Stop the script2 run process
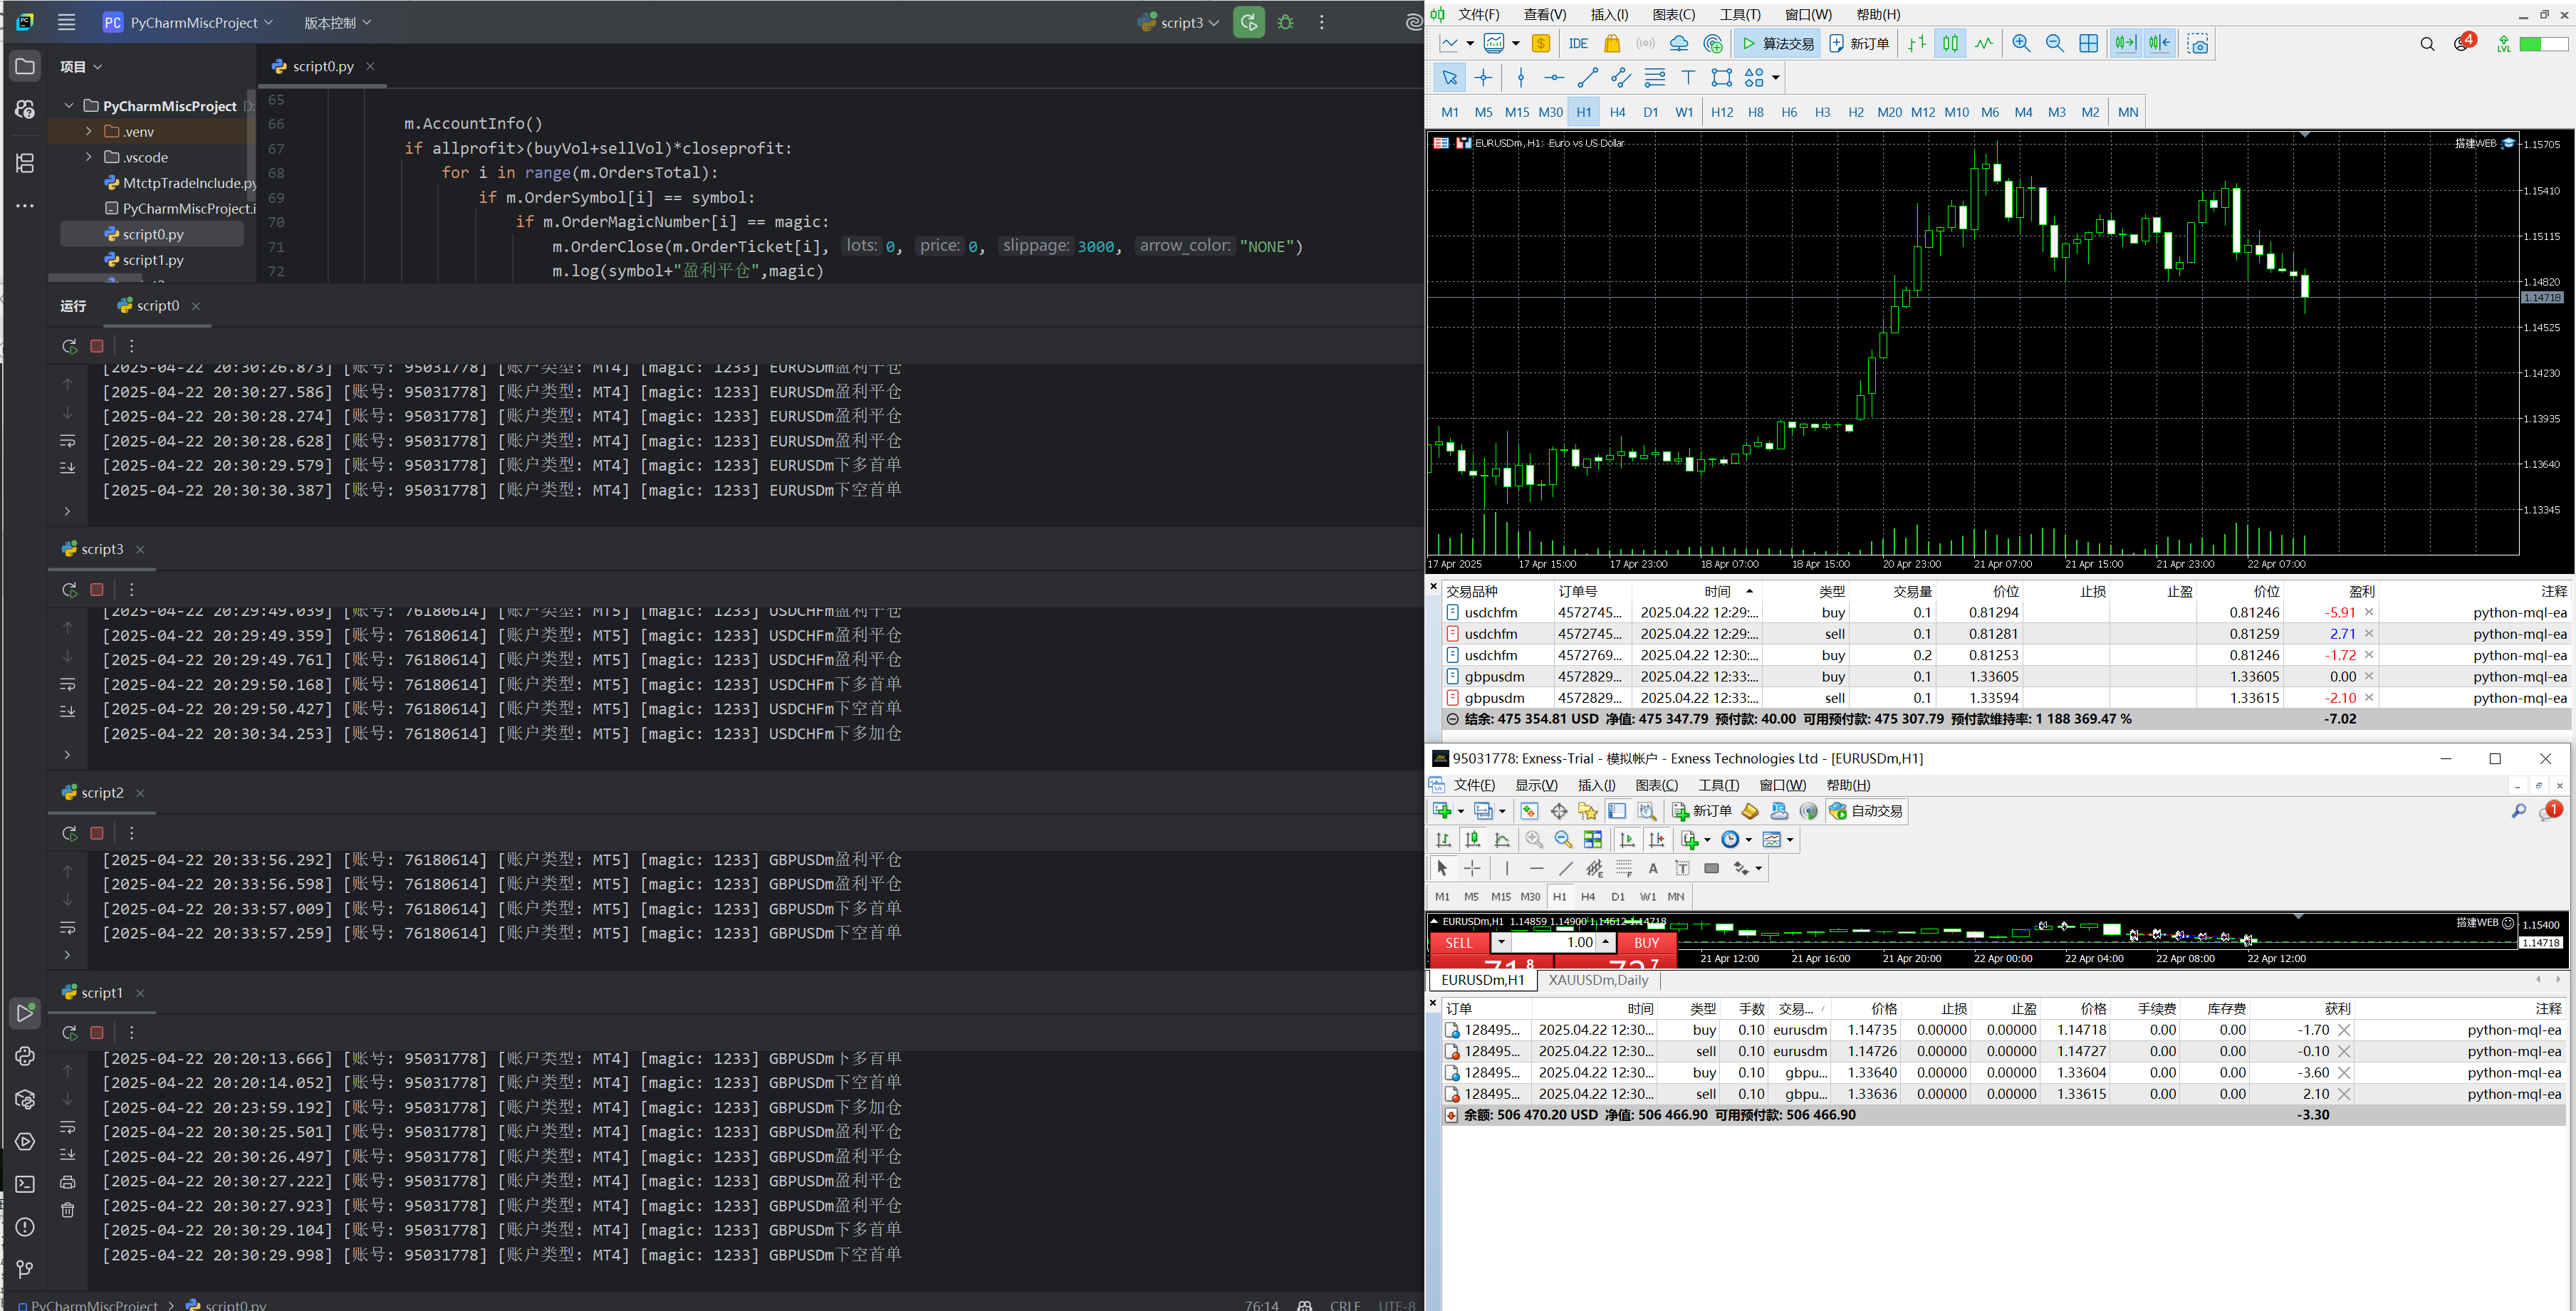 (x=97, y=833)
